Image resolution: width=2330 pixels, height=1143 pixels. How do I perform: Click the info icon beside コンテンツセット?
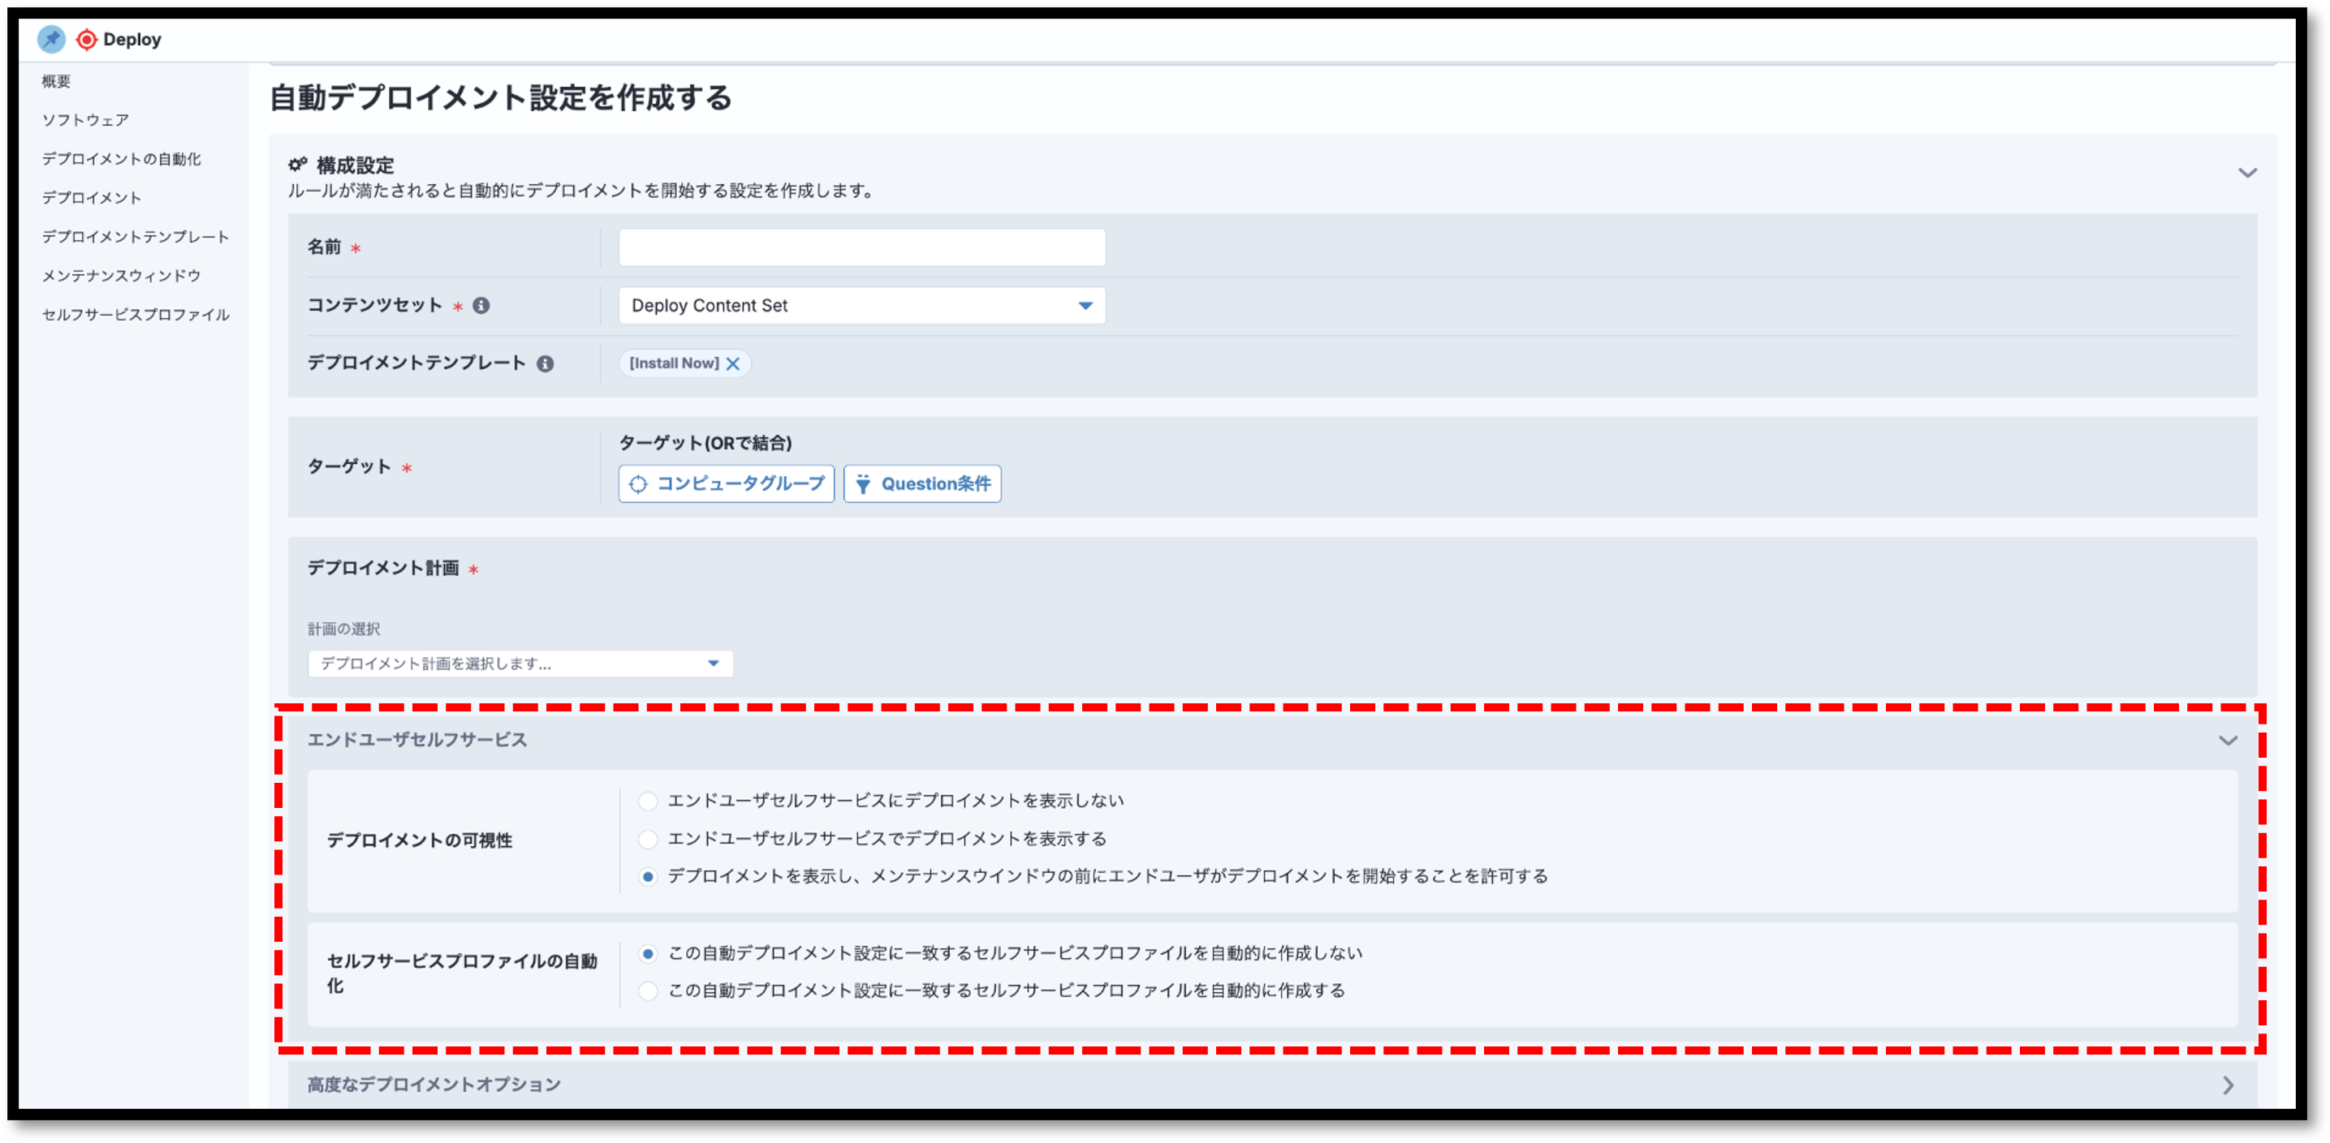click(481, 305)
